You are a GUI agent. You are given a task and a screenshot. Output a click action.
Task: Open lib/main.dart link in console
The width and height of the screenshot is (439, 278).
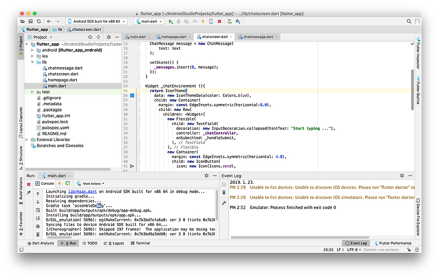coord(83,192)
